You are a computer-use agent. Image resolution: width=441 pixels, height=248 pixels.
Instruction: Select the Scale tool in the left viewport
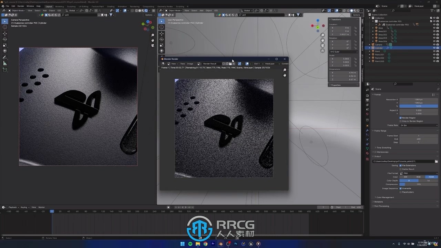click(x=5, y=45)
